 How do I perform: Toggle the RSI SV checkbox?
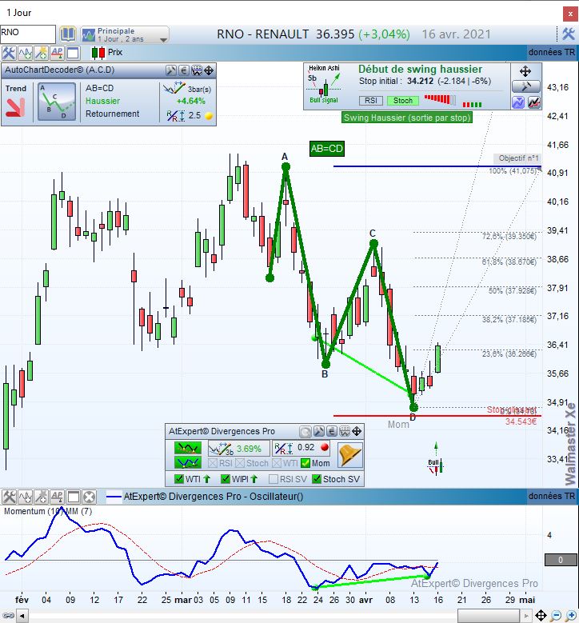(274, 479)
